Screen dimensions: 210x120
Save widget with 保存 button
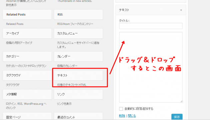(x=177, y=117)
